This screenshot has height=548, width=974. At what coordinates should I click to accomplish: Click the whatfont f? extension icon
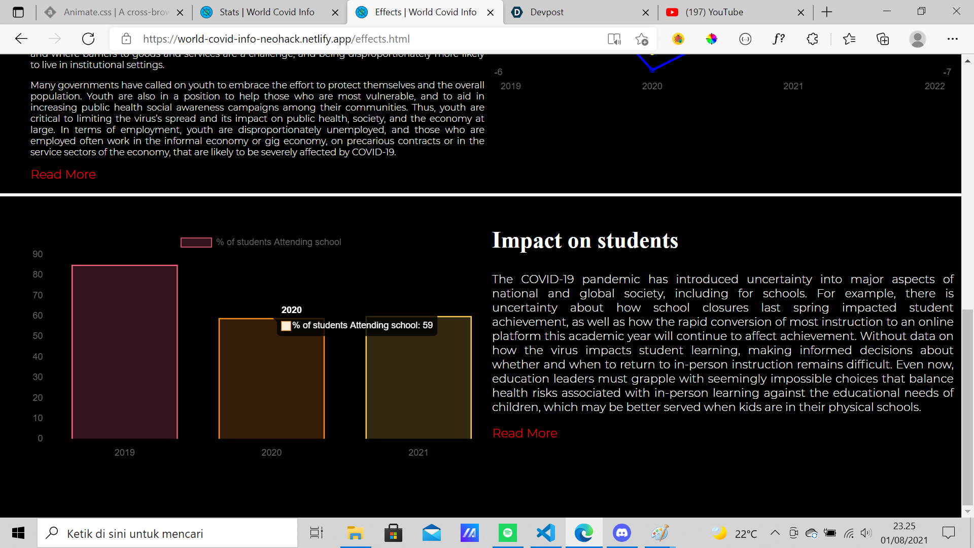tap(779, 39)
